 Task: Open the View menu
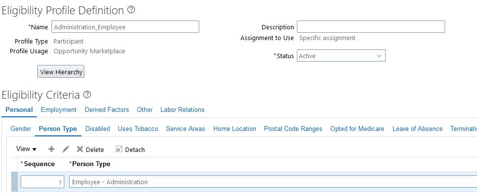pyautogui.click(x=26, y=149)
